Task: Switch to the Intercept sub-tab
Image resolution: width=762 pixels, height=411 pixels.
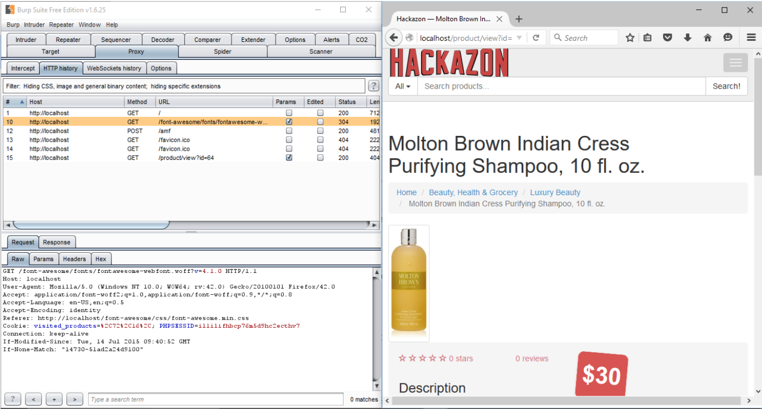Action: [23, 68]
